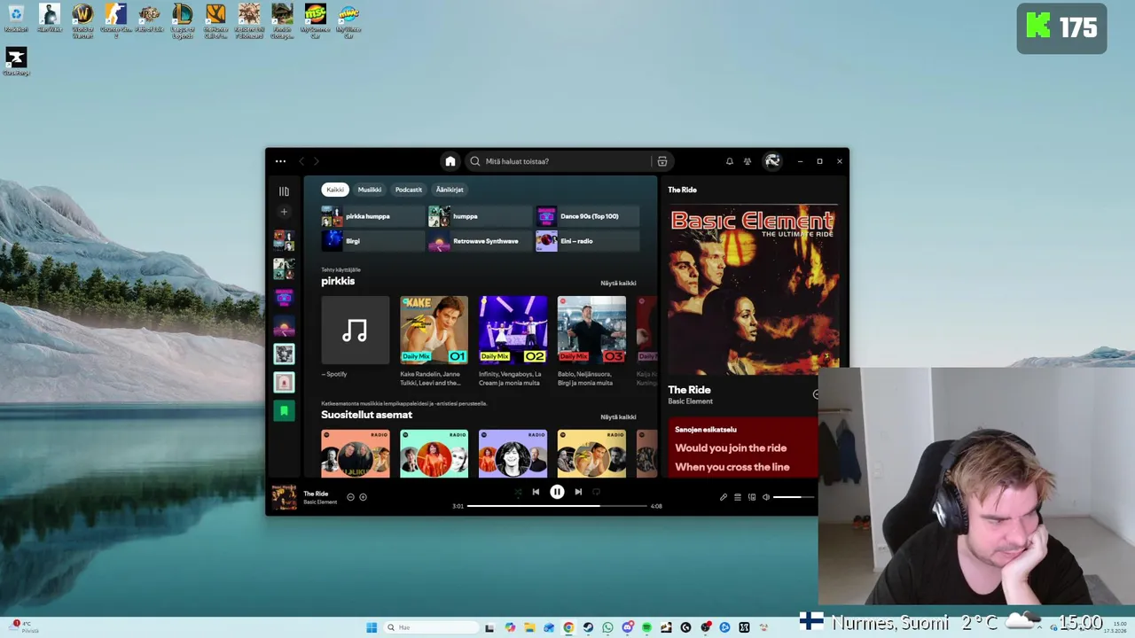This screenshot has height=638, width=1135.
Task: Seek within the song progress bar
Action: (x=557, y=506)
